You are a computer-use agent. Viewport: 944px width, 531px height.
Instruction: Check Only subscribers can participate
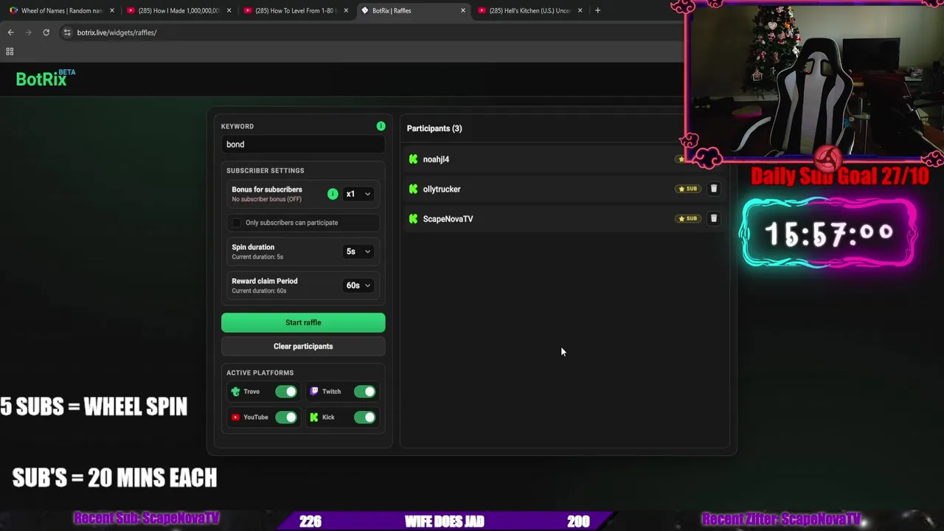tap(236, 223)
